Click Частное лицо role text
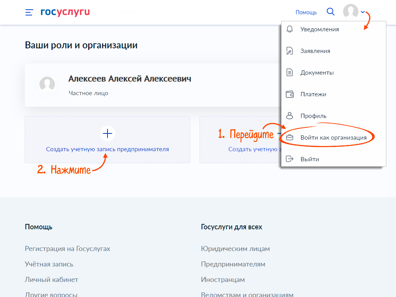 coord(89,93)
